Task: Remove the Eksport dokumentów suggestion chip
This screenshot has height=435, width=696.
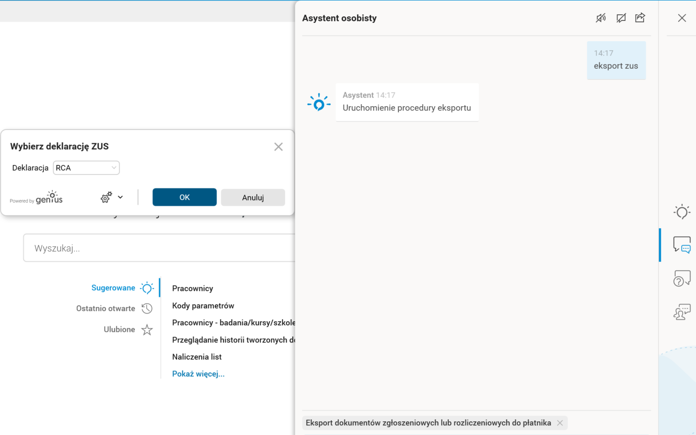Action: coord(560,423)
